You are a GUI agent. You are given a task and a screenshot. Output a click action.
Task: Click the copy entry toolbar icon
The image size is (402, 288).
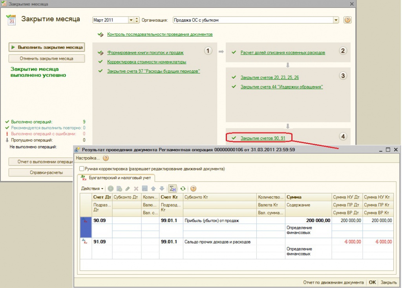coord(119,189)
